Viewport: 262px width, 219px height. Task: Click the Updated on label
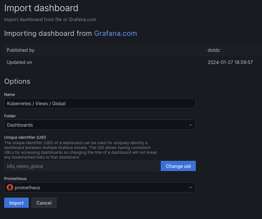point(19,62)
